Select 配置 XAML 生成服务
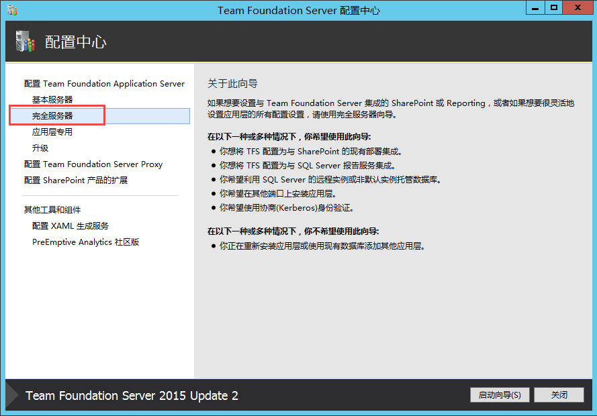Screen dimensions: 597x416 coord(71,226)
